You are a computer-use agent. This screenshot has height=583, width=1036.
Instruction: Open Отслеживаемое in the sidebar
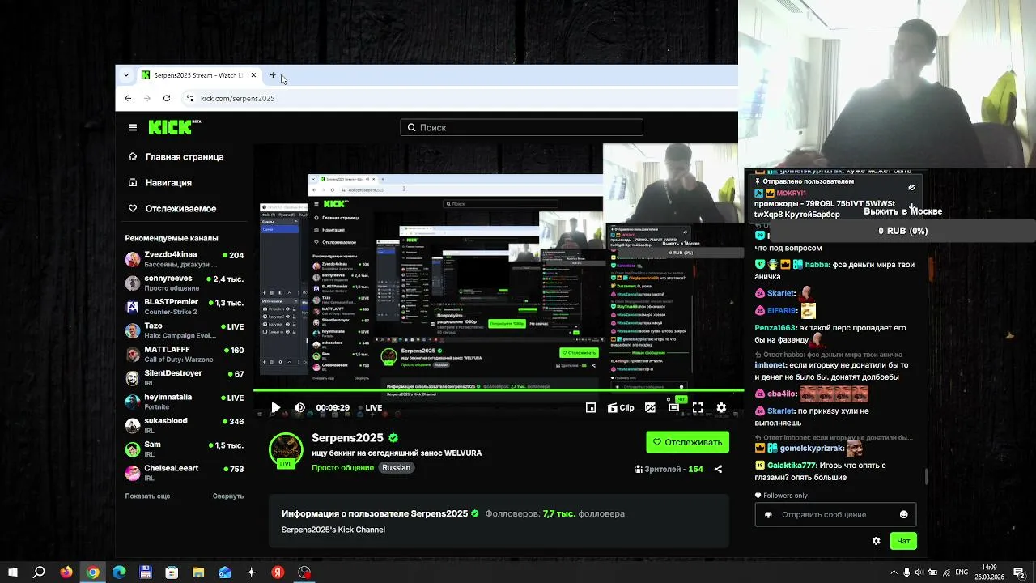172,209
